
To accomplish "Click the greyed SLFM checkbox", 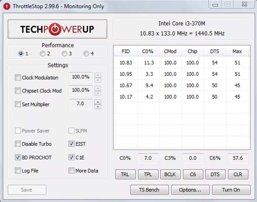I will click(71, 131).
